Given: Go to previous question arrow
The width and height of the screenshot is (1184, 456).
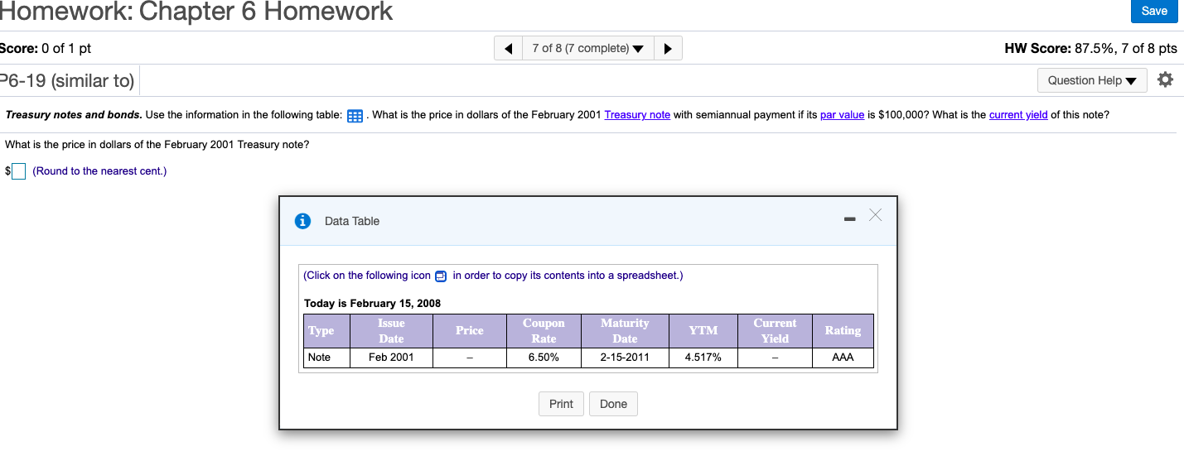Looking at the screenshot, I should pyautogui.click(x=508, y=48).
